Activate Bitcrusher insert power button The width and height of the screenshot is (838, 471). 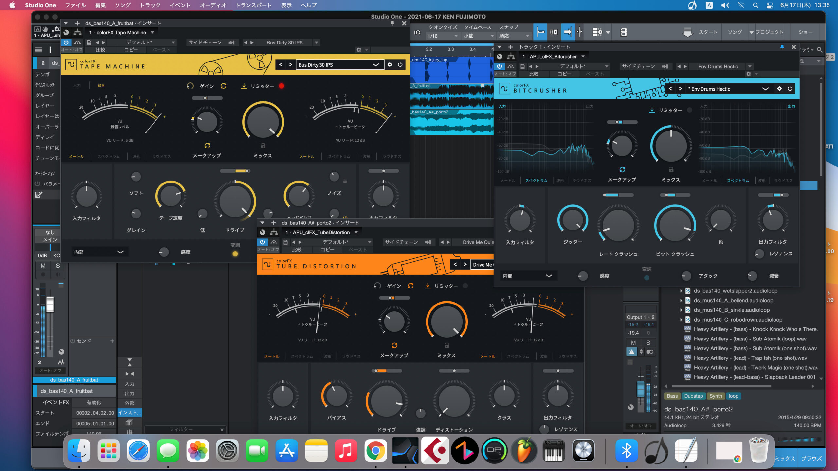click(x=500, y=66)
